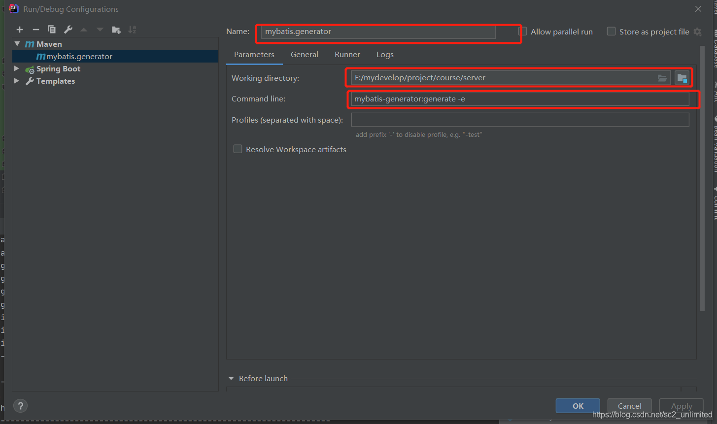This screenshot has height=424, width=717.
Task: Click the Apply button
Action: click(x=682, y=406)
